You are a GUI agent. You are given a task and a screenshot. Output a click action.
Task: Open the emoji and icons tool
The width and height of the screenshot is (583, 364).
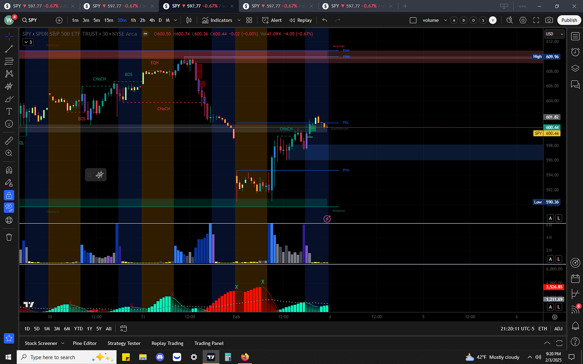[9, 124]
